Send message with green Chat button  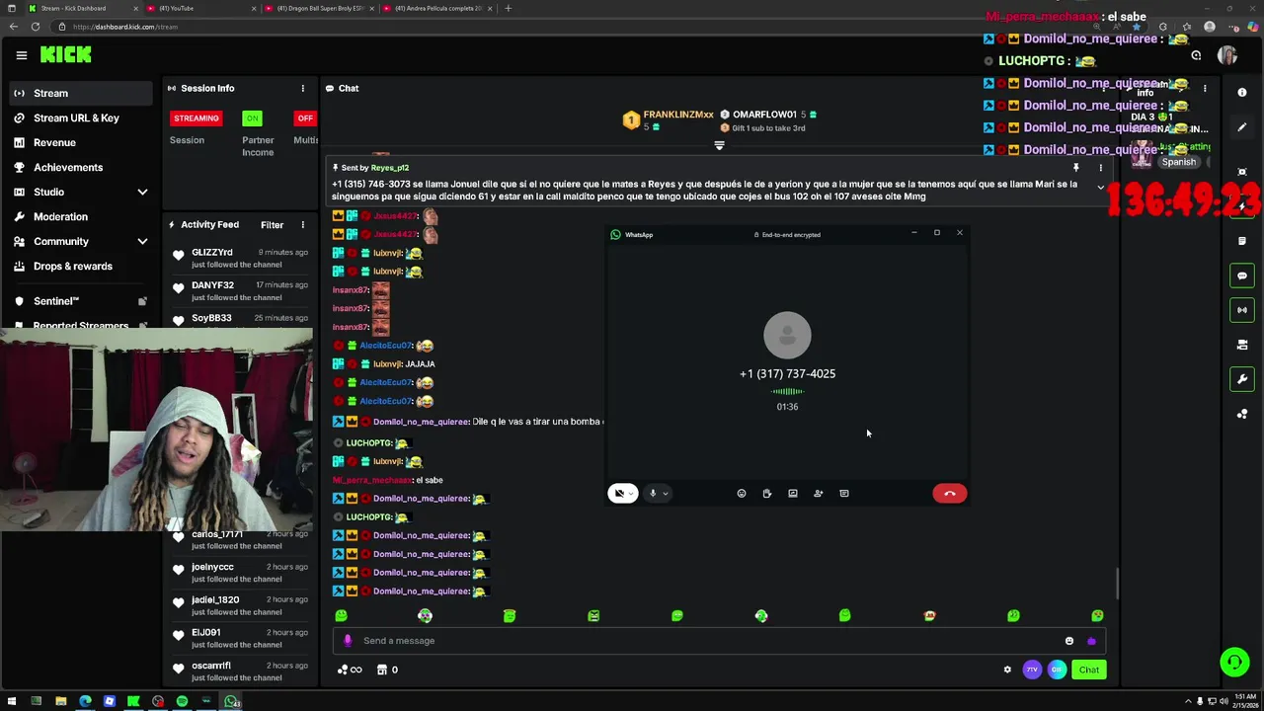coord(1088,670)
